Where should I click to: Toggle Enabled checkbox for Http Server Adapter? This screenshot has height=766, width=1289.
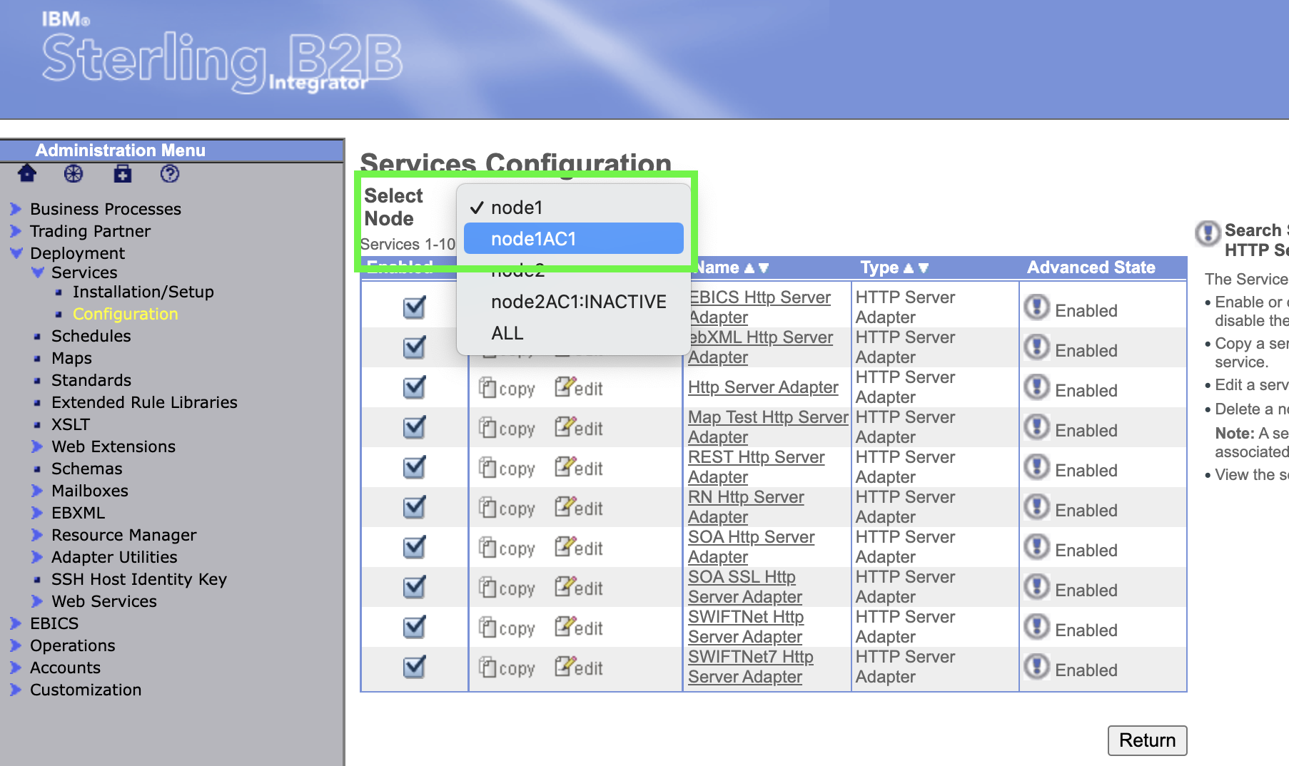click(415, 387)
